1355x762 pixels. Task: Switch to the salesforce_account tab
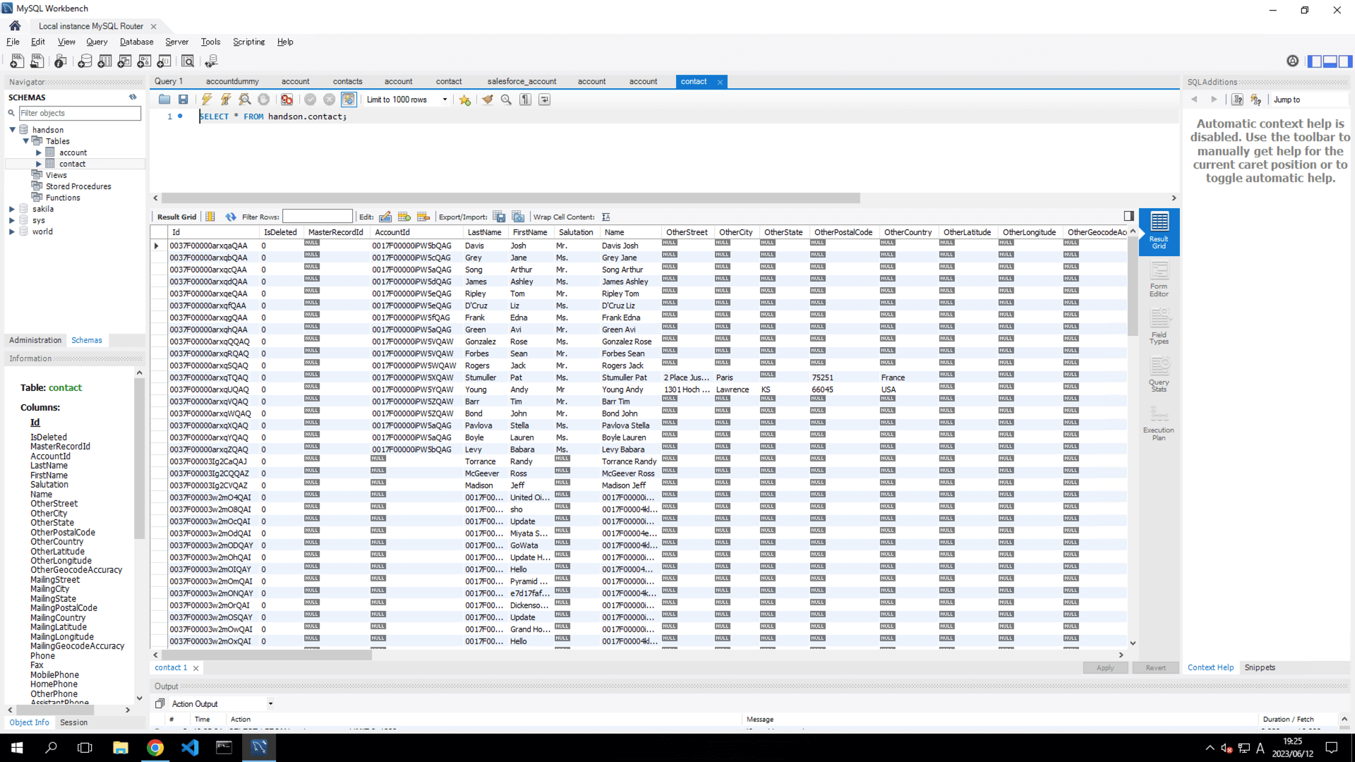522,81
